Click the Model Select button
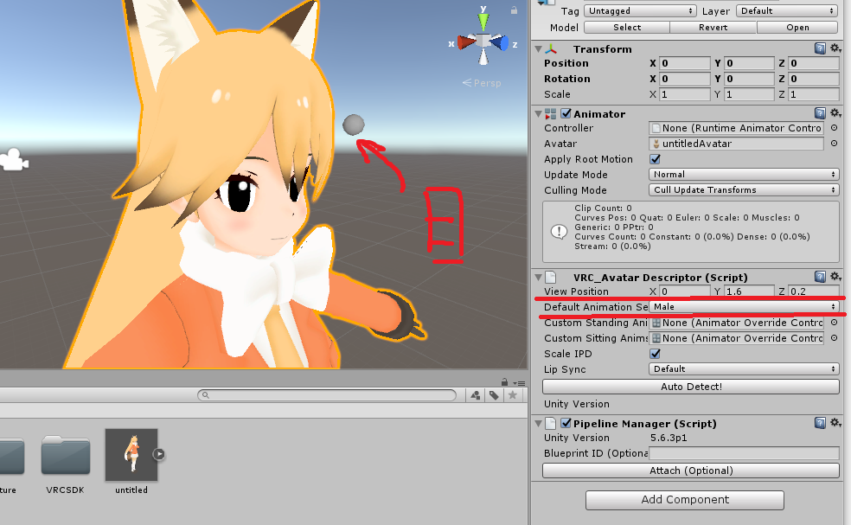This screenshot has height=525, width=851. (627, 27)
